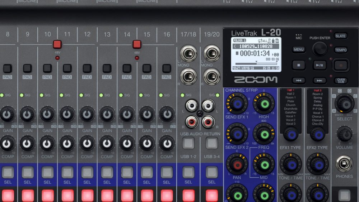Screen dimensions: 359x202
Task: Touch the GAIN knob on channel 9
Action: tap(27, 114)
